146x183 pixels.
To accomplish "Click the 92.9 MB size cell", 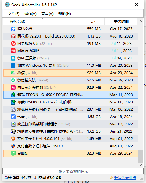I will tap(94, 88).
